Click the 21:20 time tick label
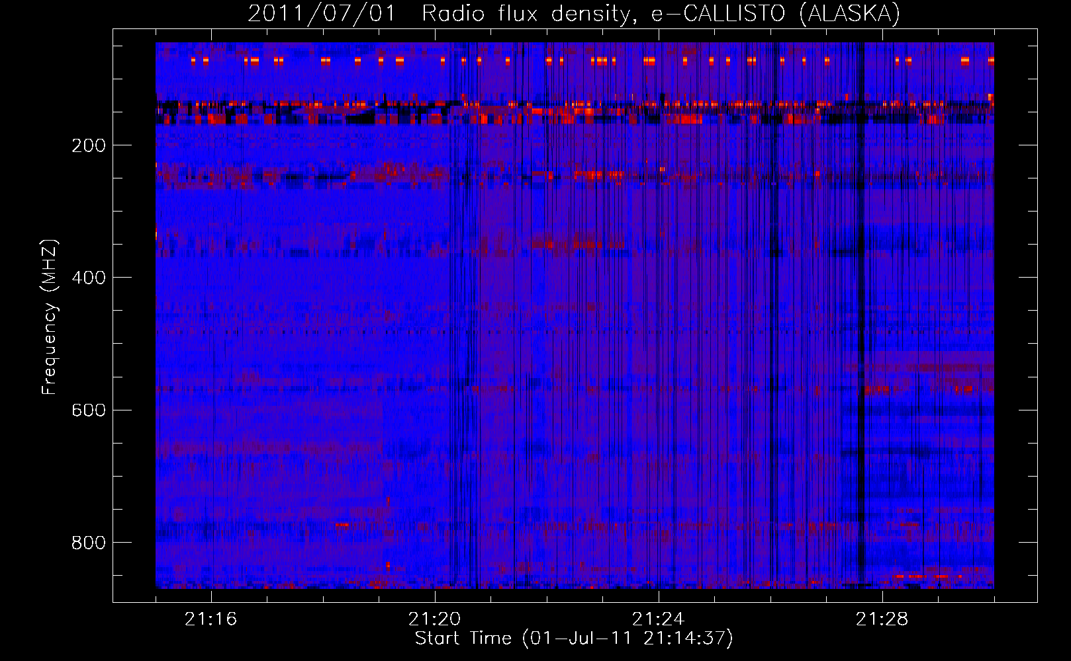Screen dimensions: 1071x661 [435, 619]
